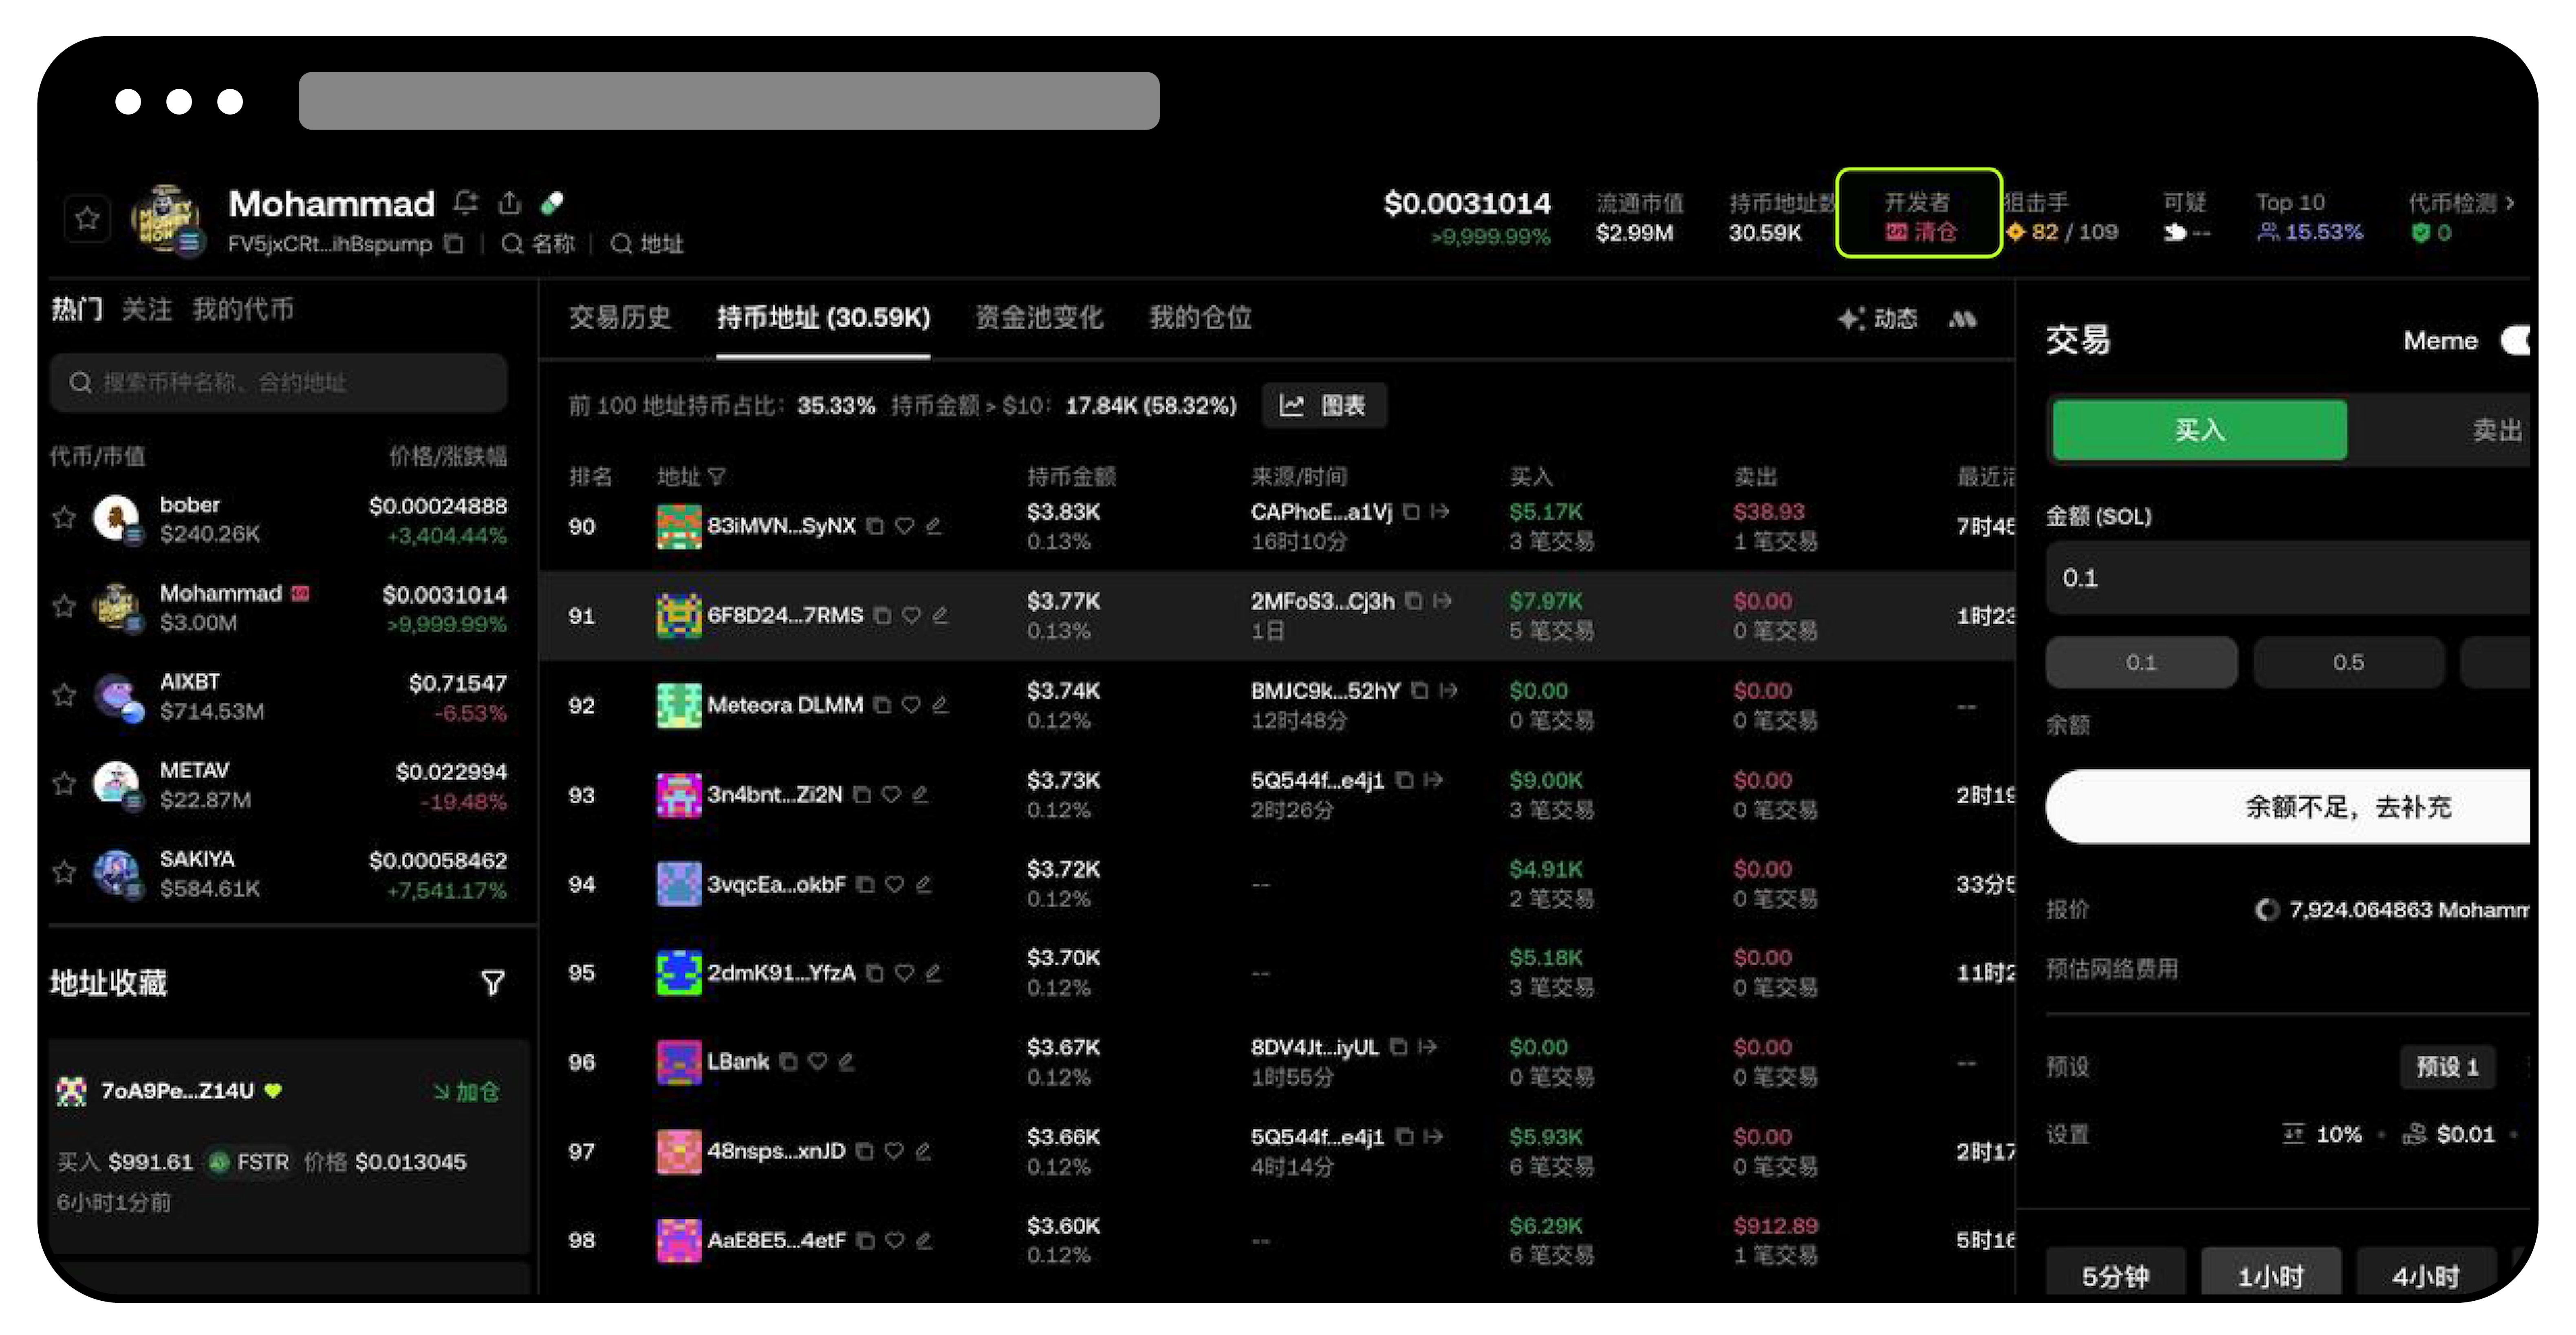Star the METAV token in the list
The width and height of the screenshot is (2576, 1335).
coord(64,783)
